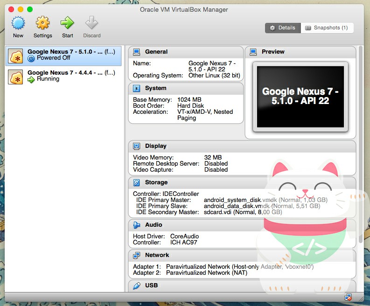Open the General section header link
The image size is (370, 306).
click(x=156, y=52)
